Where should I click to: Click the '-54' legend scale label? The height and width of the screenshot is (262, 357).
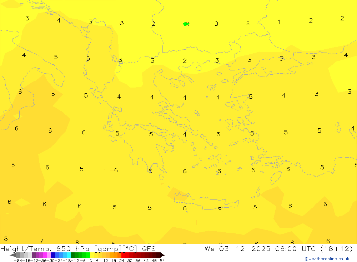[18, 261]
